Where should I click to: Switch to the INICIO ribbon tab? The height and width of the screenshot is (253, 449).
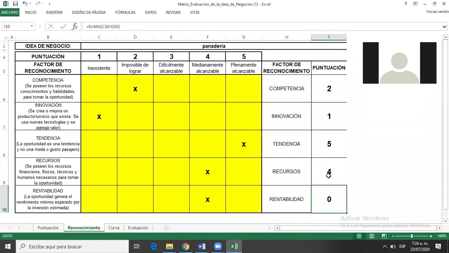point(31,12)
